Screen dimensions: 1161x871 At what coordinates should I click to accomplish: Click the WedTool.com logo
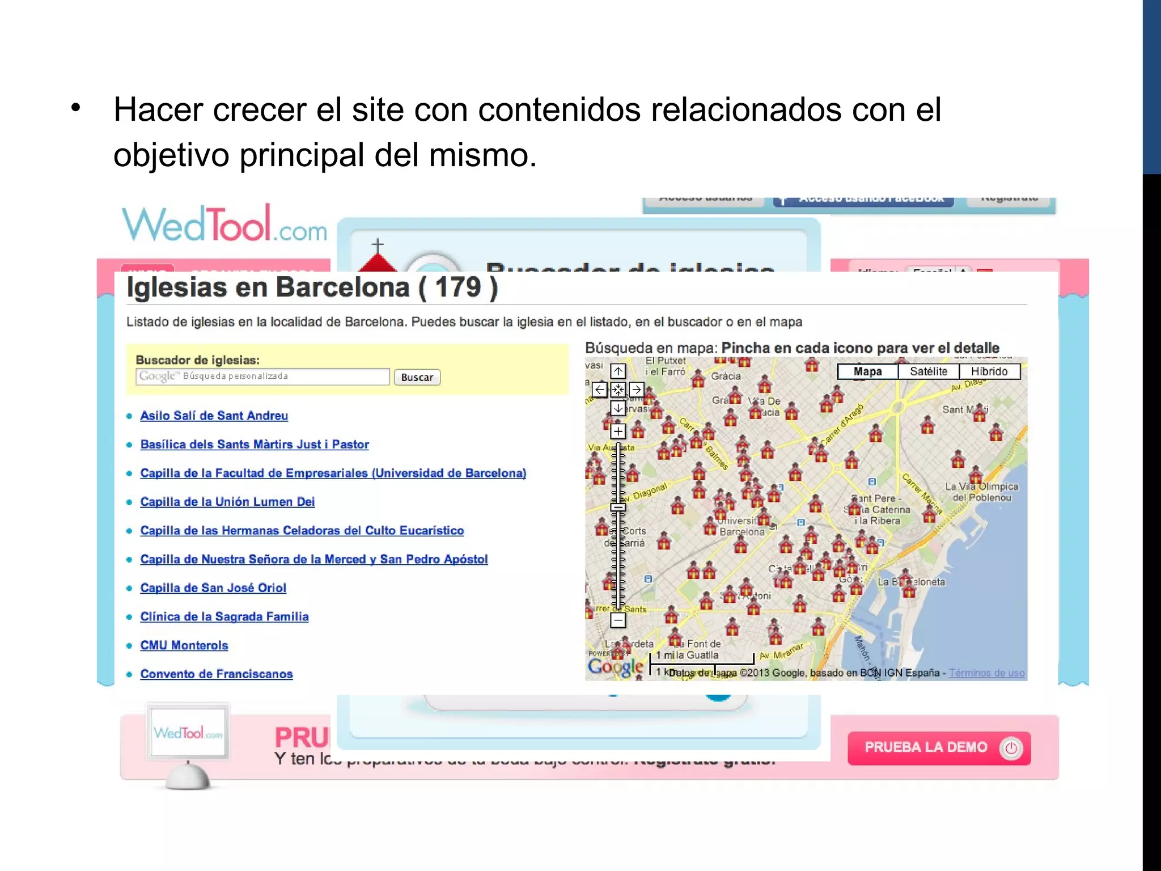coord(224,224)
